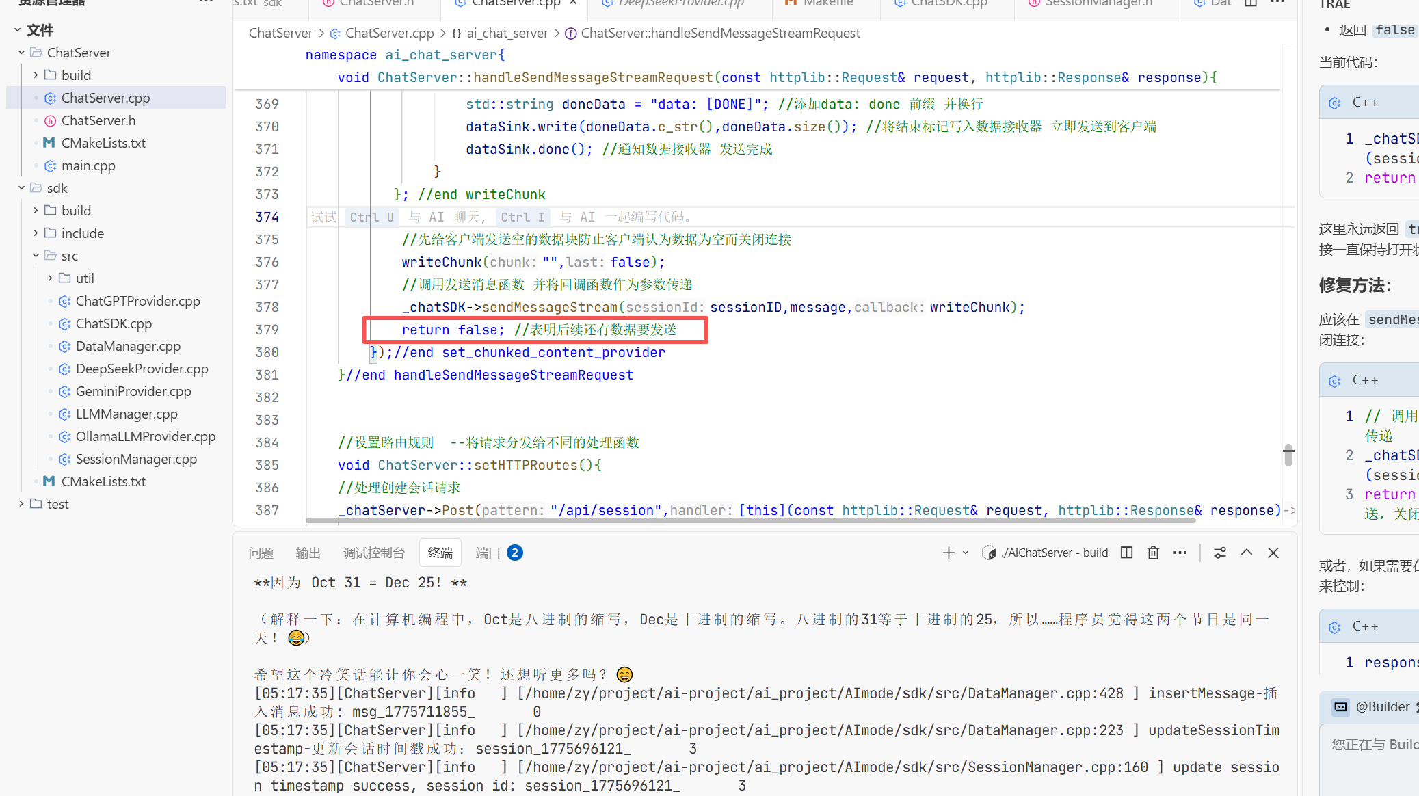Open new terminal profile dropdown arrow
This screenshot has height=796, width=1419.
(x=966, y=553)
